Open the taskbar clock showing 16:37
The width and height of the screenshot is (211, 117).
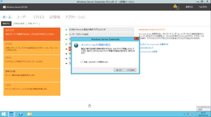(x=203, y=114)
